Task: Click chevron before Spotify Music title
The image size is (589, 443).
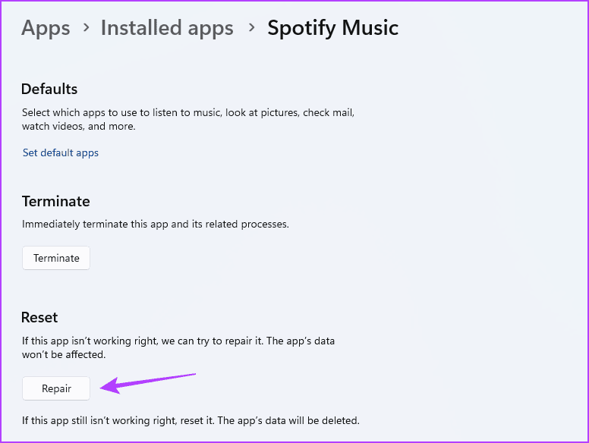Action: pyautogui.click(x=250, y=29)
